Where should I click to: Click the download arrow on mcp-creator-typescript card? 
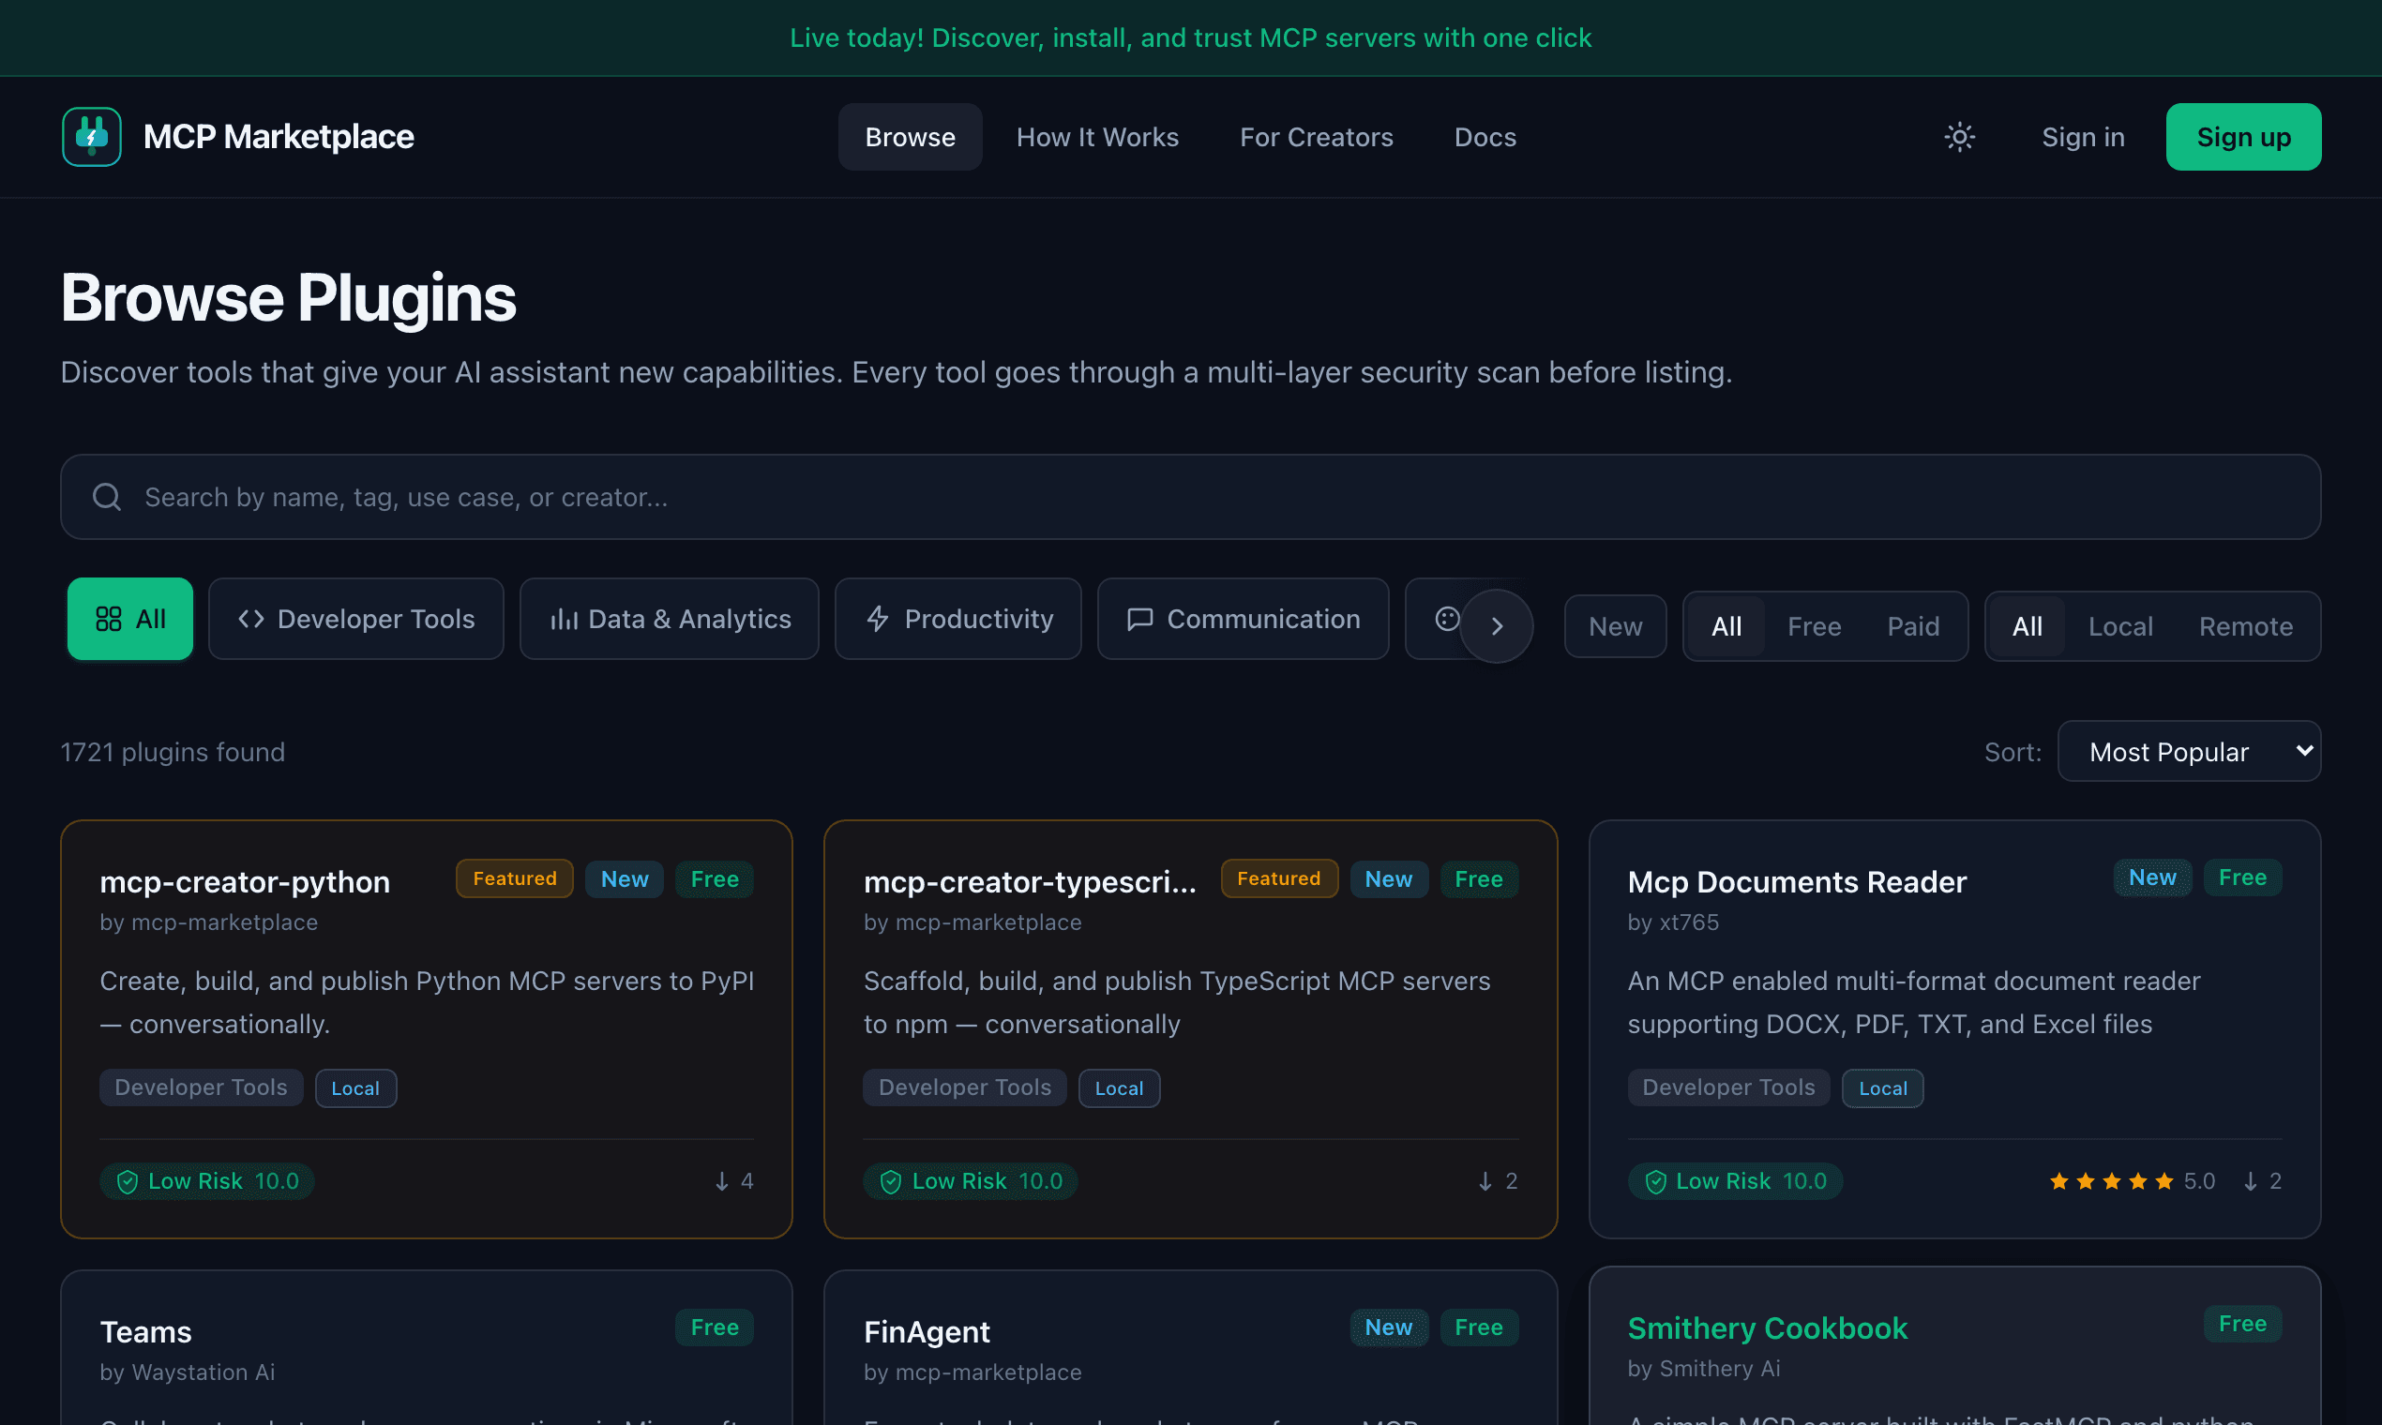tap(1485, 1181)
